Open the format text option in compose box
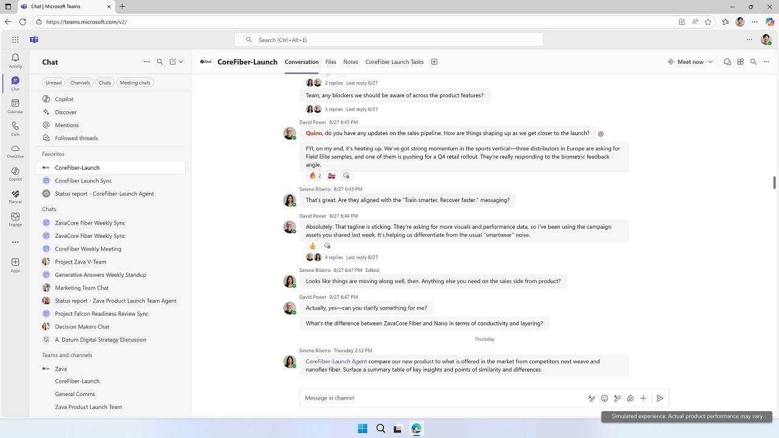The image size is (779, 438). click(591, 398)
